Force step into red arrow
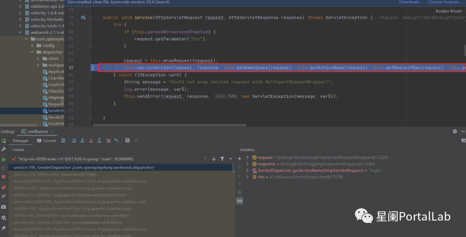This screenshot has width=466, height=237. [91, 141]
